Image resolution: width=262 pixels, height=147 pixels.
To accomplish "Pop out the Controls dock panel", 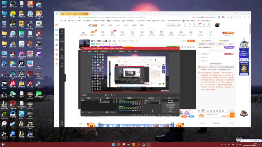I will 178,98.
